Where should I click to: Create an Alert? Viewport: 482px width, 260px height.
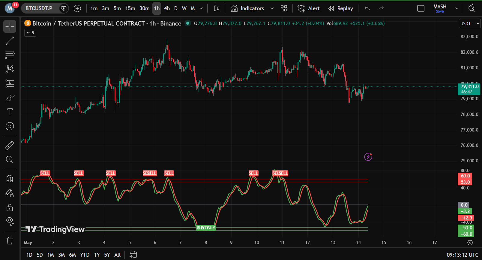[309, 8]
